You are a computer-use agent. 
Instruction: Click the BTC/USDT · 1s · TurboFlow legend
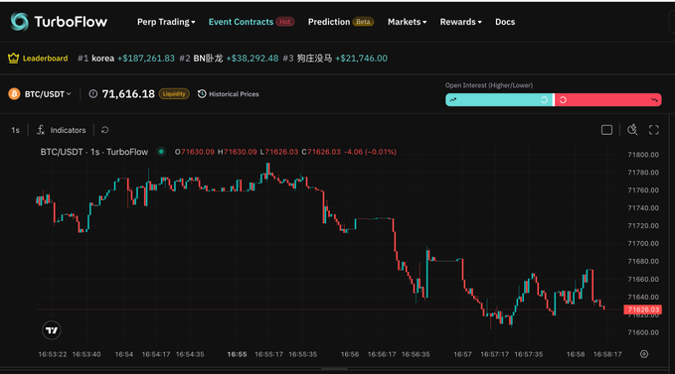[94, 152]
